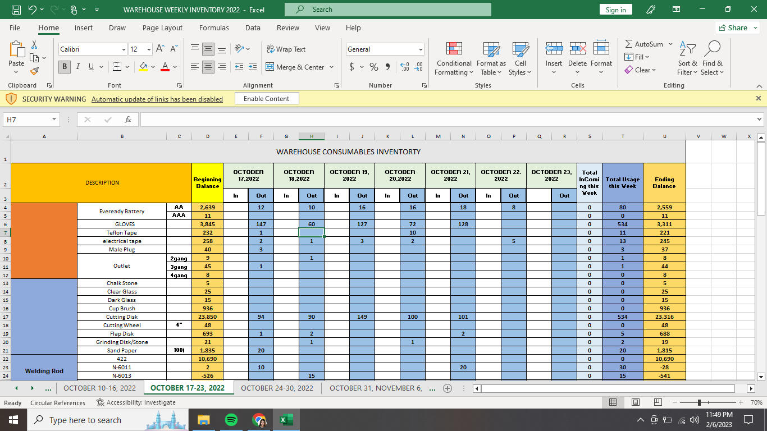Click the Paste clipboard icon
Image resolution: width=767 pixels, height=431 pixels.
16,49
